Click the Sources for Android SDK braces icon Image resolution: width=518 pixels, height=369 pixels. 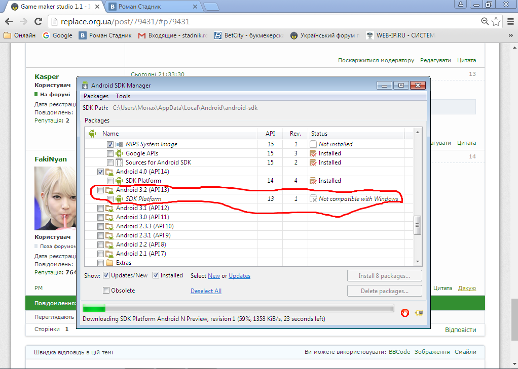point(119,162)
